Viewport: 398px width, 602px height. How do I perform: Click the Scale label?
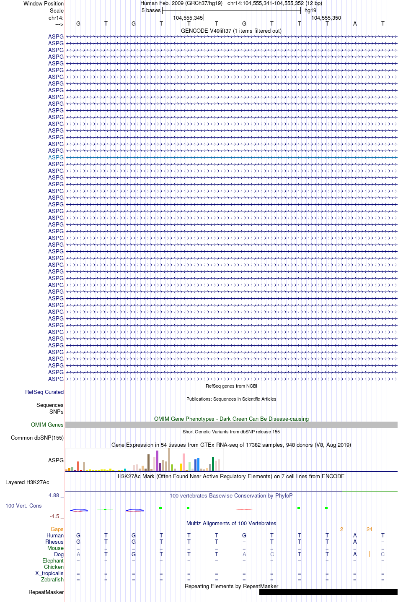point(57,10)
